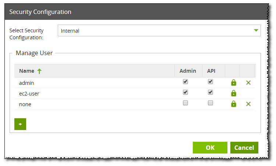Screen dimensions: 276x166
Task: Click the Cancel button
Action: point(244,148)
